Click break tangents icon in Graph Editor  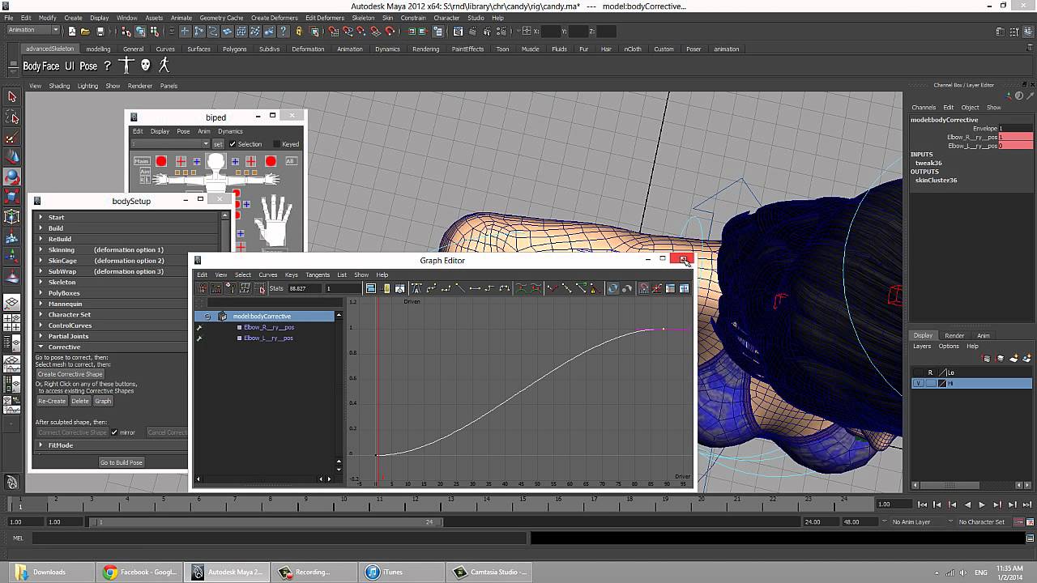coord(551,288)
